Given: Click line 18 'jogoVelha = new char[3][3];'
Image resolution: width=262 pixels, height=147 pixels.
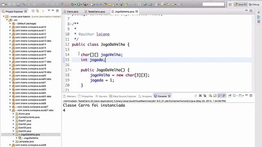Looking at the screenshot, I should coord(120,75).
